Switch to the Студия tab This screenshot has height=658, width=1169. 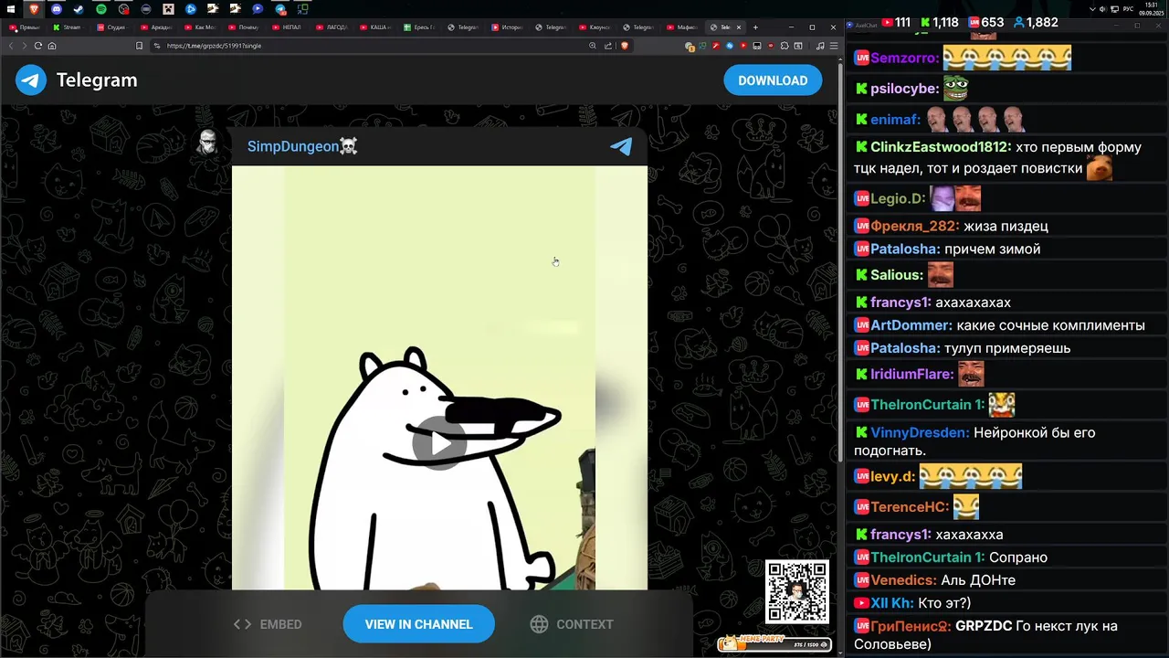click(113, 27)
